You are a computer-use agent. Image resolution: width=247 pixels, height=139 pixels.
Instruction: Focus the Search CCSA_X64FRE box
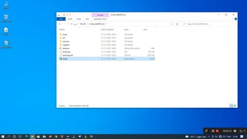[208, 24]
